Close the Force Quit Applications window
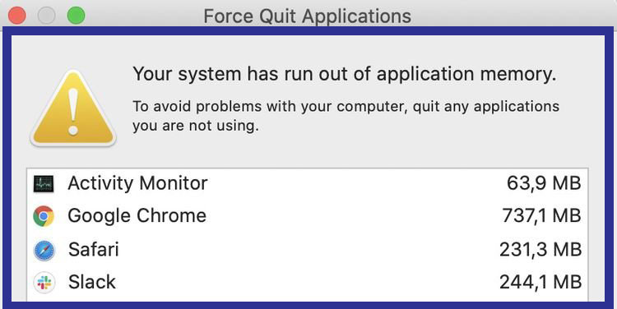Screen dimensions: 617x309 [17, 16]
